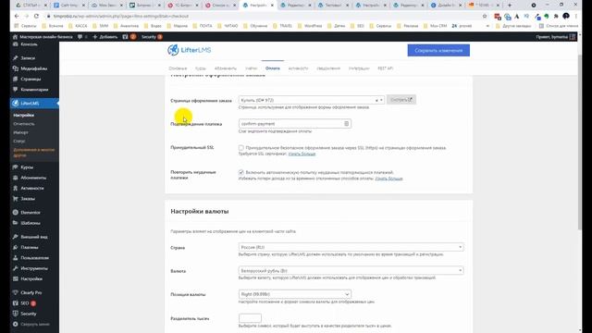Collapse the WordPress admin menu
Viewport: 592px width, 333px height.
coord(35,325)
